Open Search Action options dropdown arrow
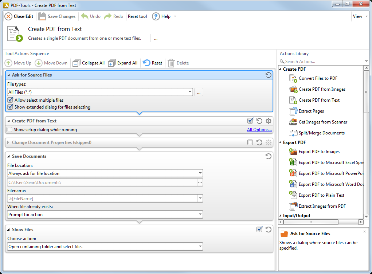Image resolution: width=372 pixels, height=274 pixels. (x=366, y=62)
